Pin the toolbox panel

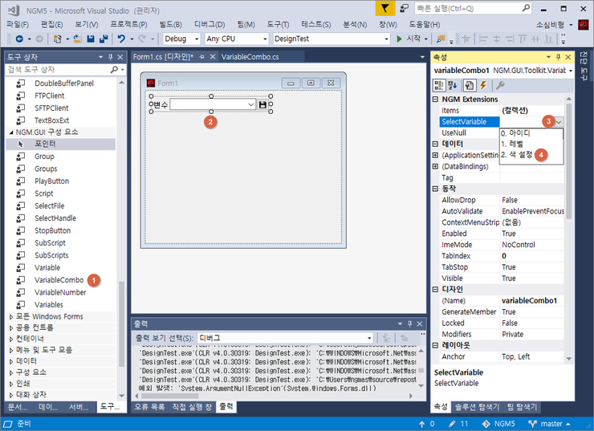[x=110, y=57]
